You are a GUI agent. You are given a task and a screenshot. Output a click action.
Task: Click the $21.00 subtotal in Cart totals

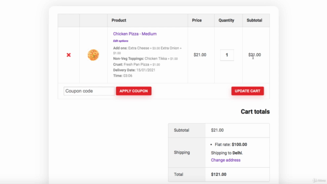point(217,130)
